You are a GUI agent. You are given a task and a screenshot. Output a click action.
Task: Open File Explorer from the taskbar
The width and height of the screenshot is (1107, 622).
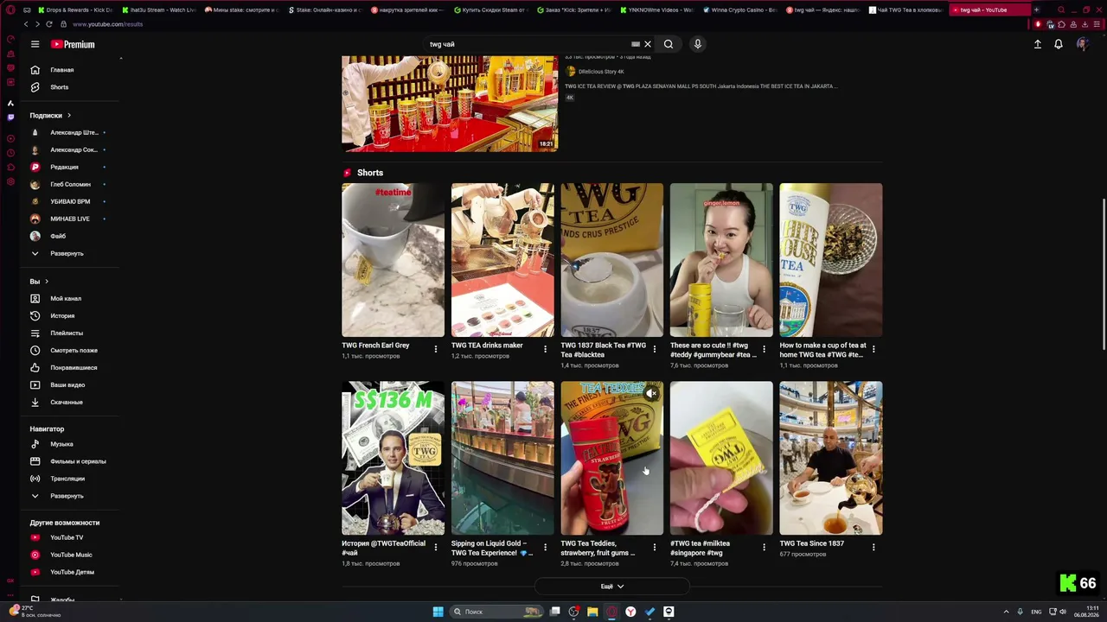(x=592, y=612)
